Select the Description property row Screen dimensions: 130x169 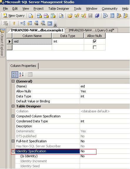pos(72,126)
